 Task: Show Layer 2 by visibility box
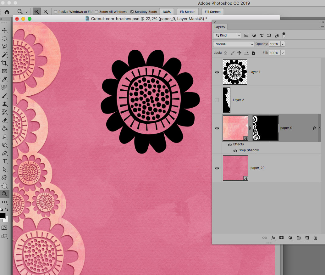point(217,100)
